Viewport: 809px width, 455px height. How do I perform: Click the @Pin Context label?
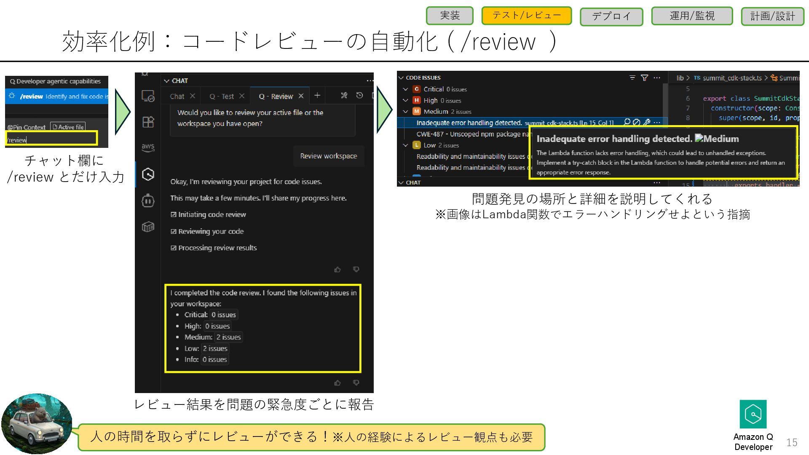(26, 127)
